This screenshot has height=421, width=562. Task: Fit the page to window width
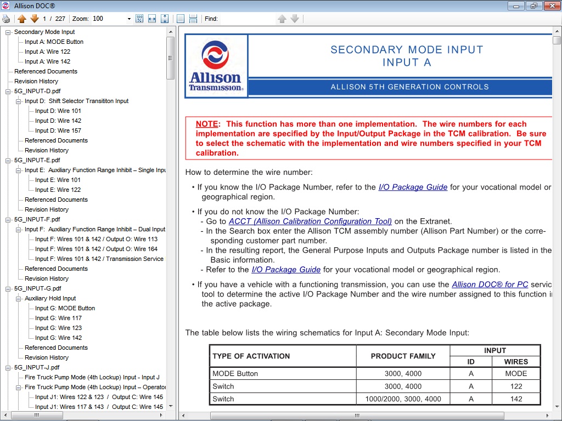(x=151, y=18)
